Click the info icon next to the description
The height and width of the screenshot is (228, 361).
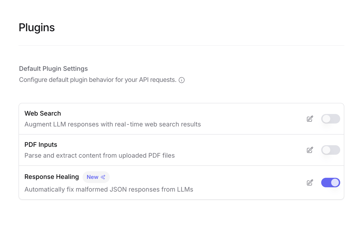tap(181, 80)
